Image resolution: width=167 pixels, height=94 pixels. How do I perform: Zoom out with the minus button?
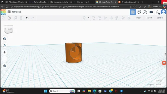pos(5,59)
